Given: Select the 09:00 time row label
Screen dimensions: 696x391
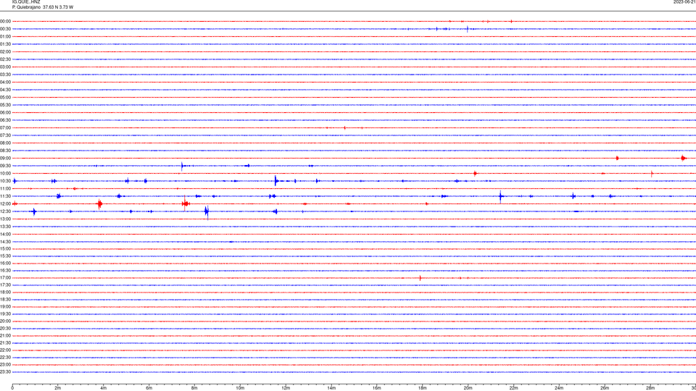Looking at the screenshot, I should coord(5,159).
